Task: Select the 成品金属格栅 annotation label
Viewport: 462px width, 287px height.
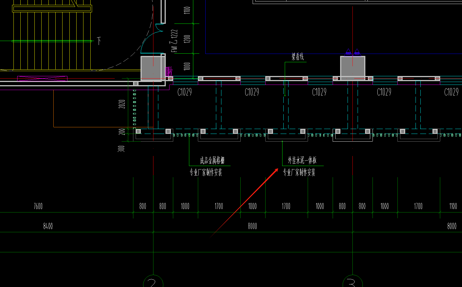Action: pyautogui.click(x=212, y=160)
